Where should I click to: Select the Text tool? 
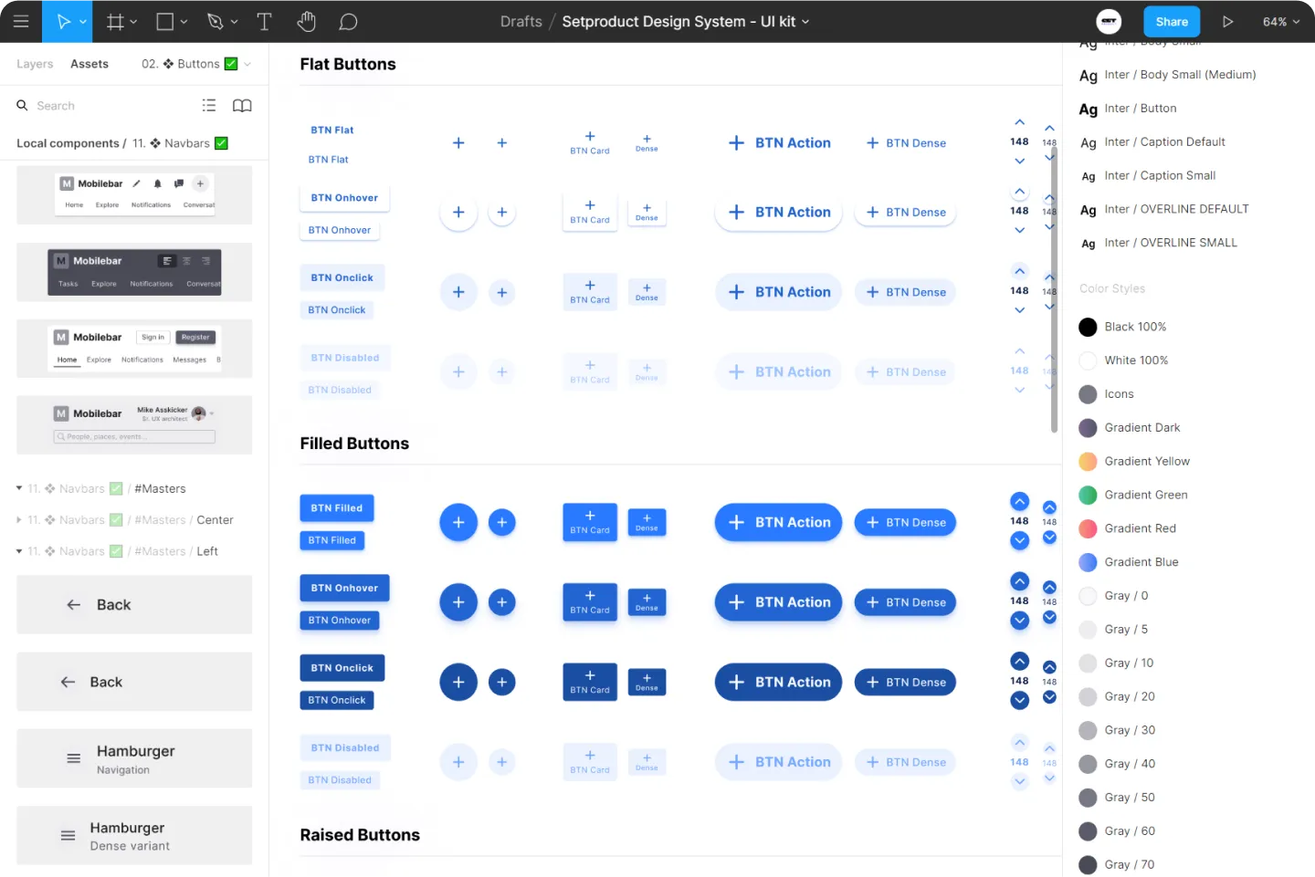click(x=264, y=21)
